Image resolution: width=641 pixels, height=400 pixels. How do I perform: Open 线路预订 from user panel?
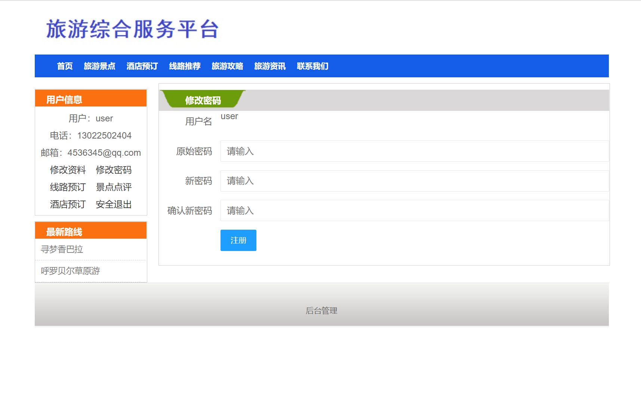tap(67, 187)
